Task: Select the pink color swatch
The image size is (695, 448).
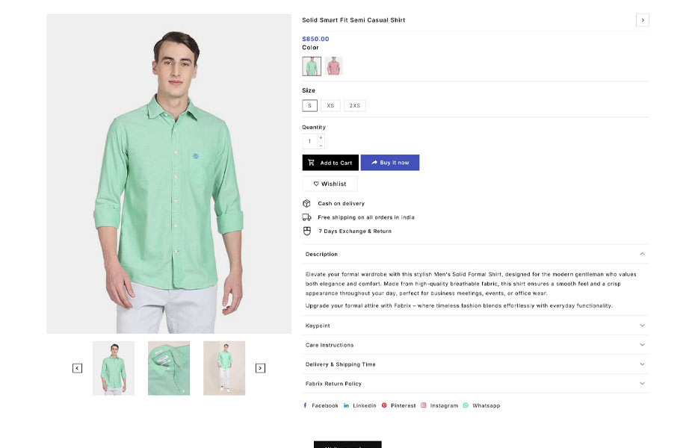Action: point(333,66)
